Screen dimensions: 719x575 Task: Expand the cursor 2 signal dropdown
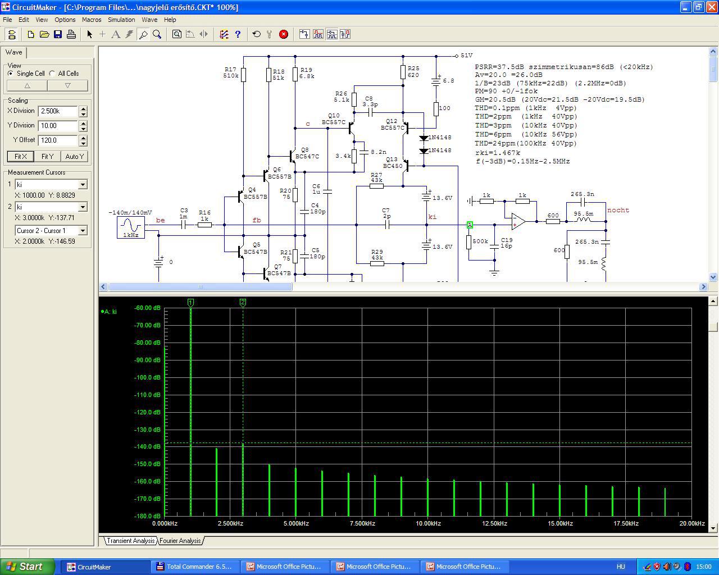83,207
